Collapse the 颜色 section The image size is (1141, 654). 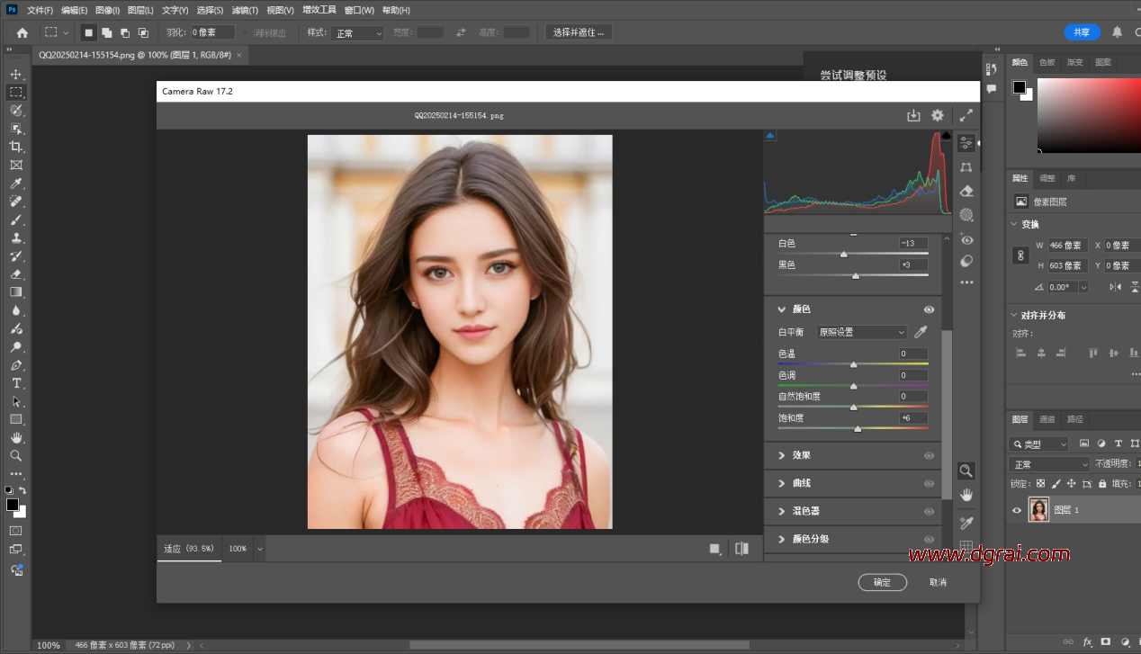pyautogui.click(x=781, y=309)
